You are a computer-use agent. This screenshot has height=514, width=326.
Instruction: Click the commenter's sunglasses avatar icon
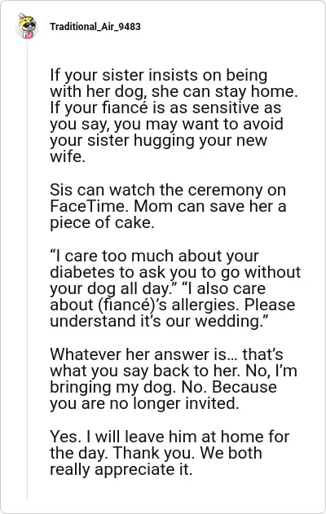click(27, 26)
